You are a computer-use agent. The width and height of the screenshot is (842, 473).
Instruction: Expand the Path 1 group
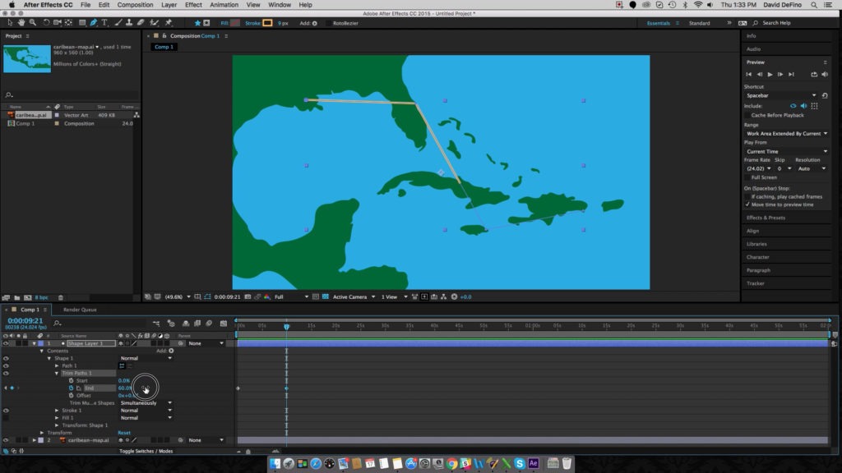[57, 365]
